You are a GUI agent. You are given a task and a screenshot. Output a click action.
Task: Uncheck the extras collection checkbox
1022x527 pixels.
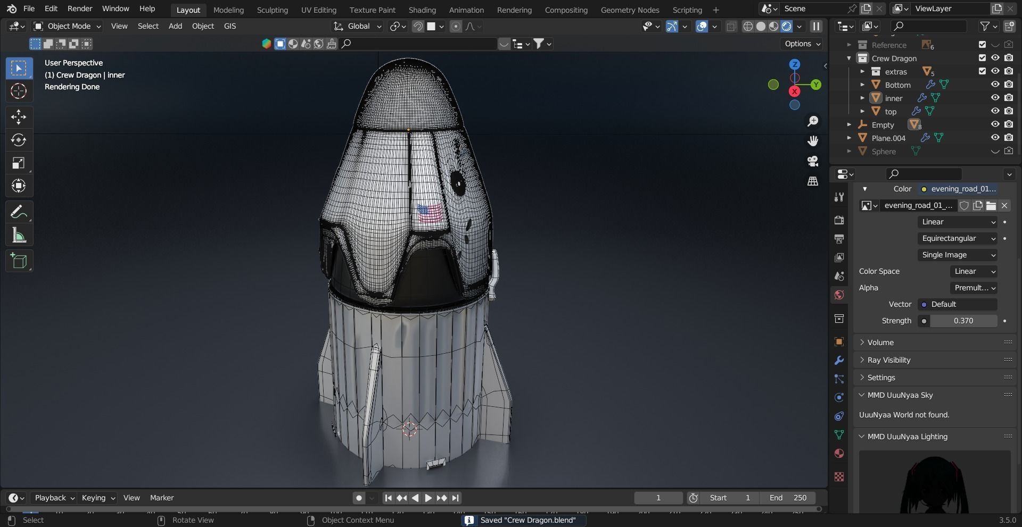[982, 71]
